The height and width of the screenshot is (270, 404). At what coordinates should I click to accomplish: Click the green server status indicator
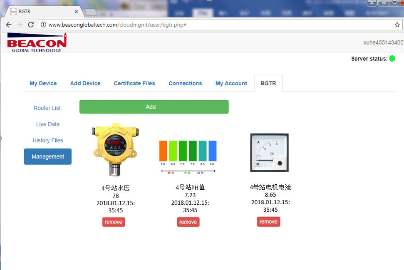392,59
